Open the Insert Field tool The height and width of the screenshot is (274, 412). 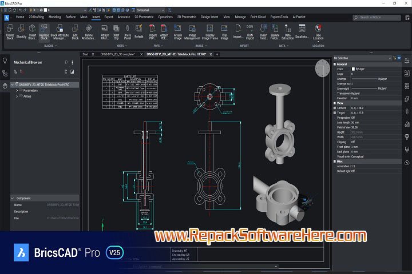tap(264, 32)
